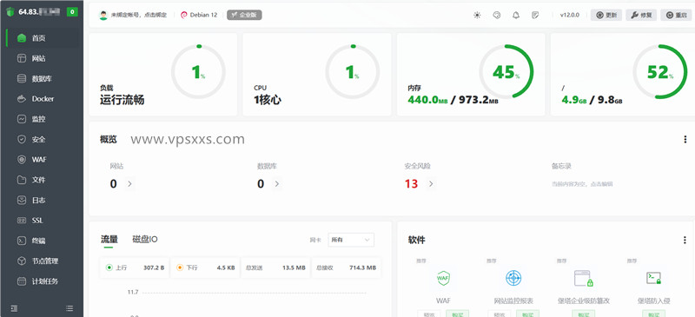Click the red 安全风险 number 13

pos(411,183)
